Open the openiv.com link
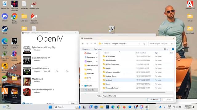Screen dimensions: 197x110 tap(29, 103)
